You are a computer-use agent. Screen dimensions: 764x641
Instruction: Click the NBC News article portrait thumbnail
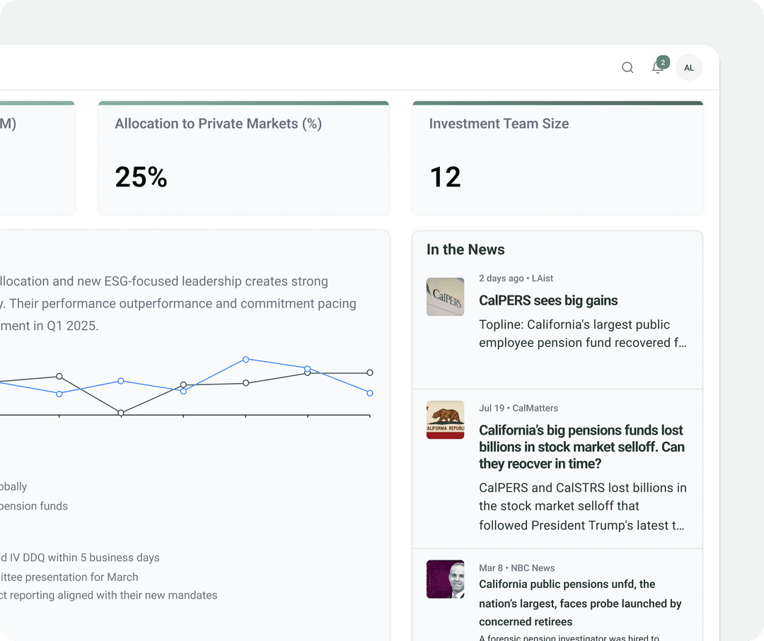click(x=445, y=580)
